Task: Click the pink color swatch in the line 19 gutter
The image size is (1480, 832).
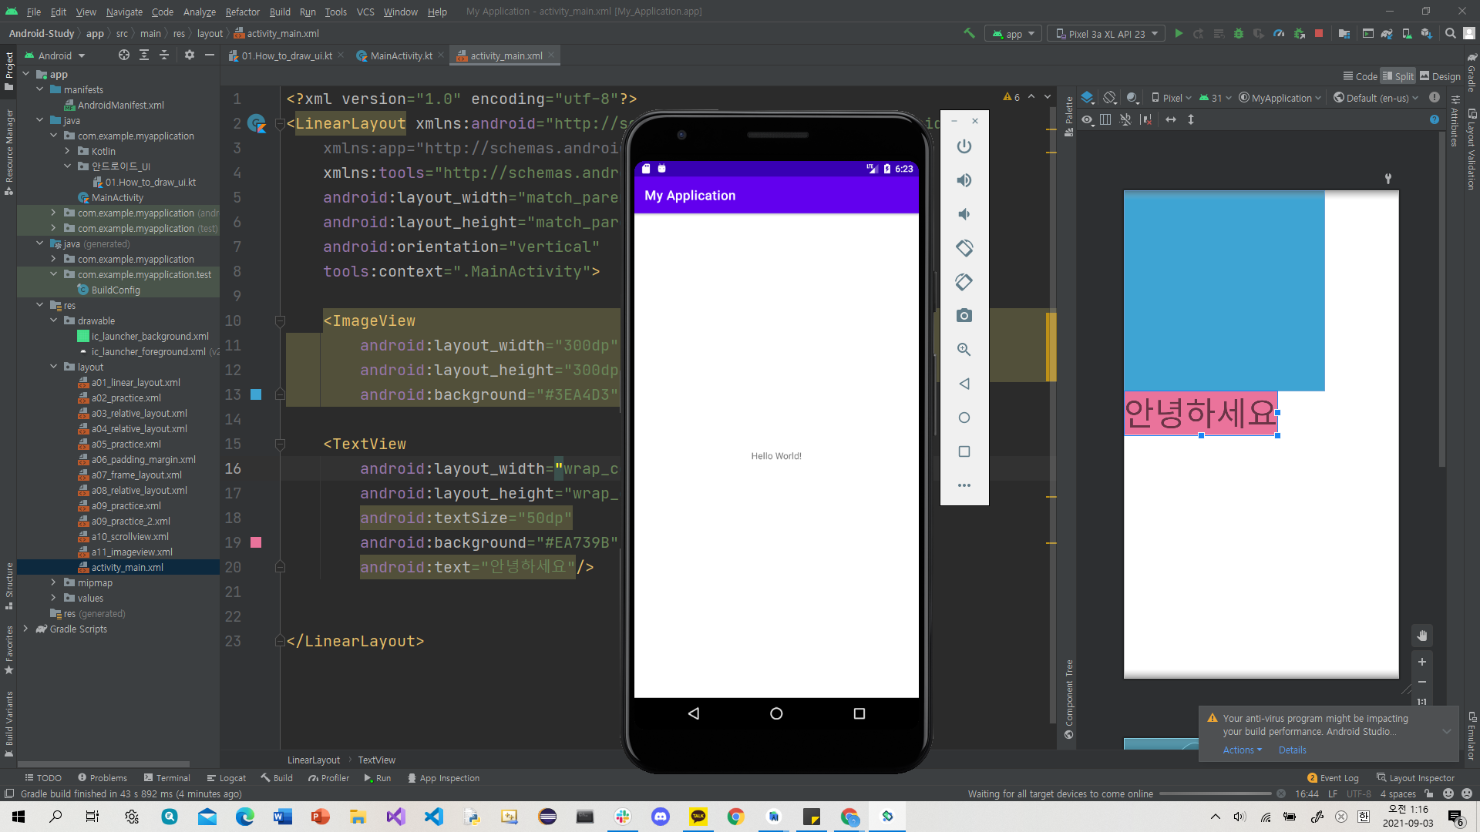Action: click(256, 542)
